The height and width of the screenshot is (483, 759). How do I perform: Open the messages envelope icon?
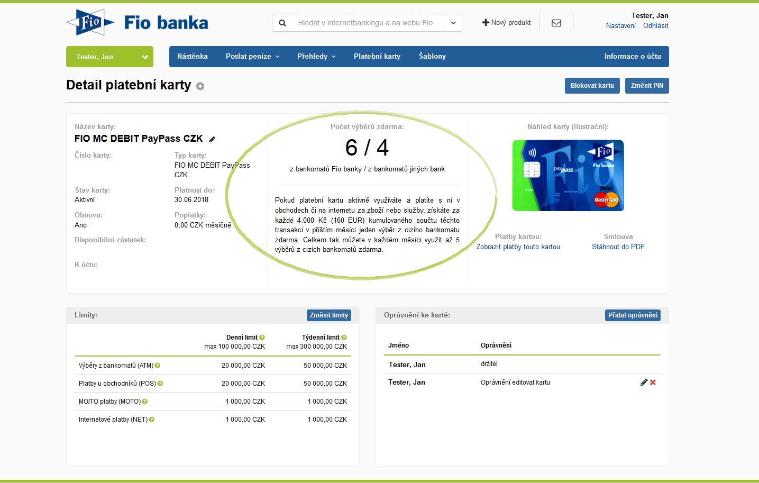coord(556,23)
